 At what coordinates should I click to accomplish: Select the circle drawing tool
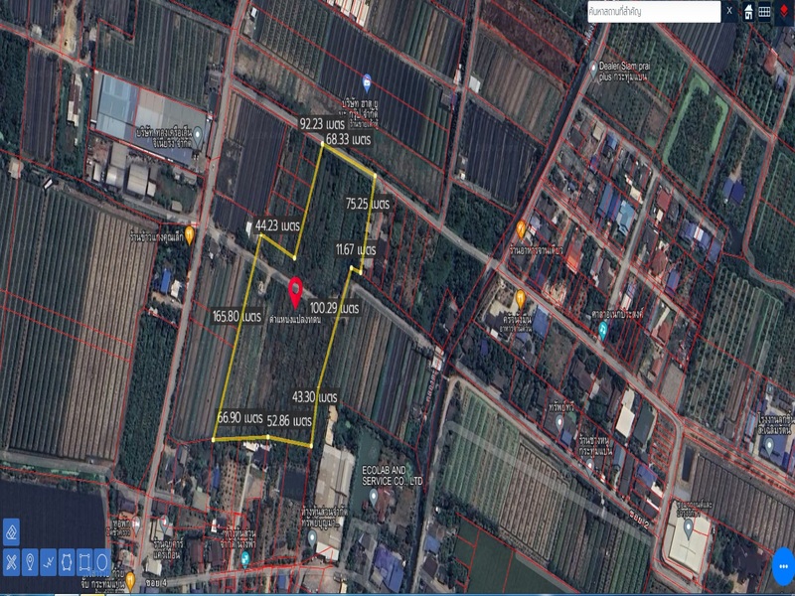pos(102,561)
